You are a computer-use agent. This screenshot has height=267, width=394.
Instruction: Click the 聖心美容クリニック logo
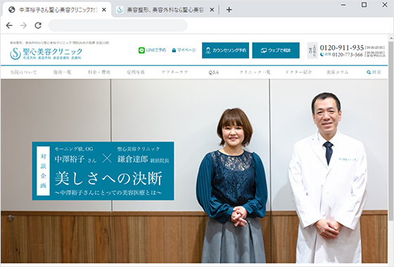(x=46, y=53)
